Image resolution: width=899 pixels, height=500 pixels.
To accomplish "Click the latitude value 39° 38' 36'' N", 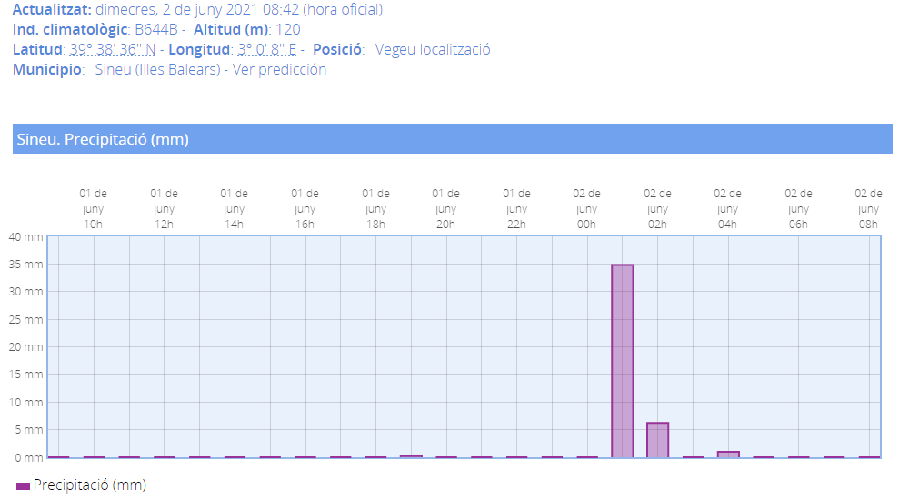I will (112, 49).
